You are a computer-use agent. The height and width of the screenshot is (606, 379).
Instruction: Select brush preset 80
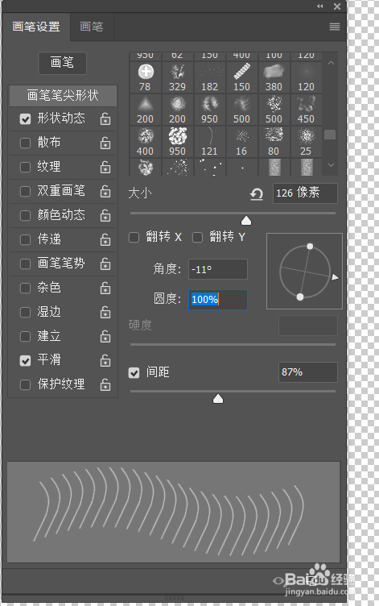coord(274,142)
